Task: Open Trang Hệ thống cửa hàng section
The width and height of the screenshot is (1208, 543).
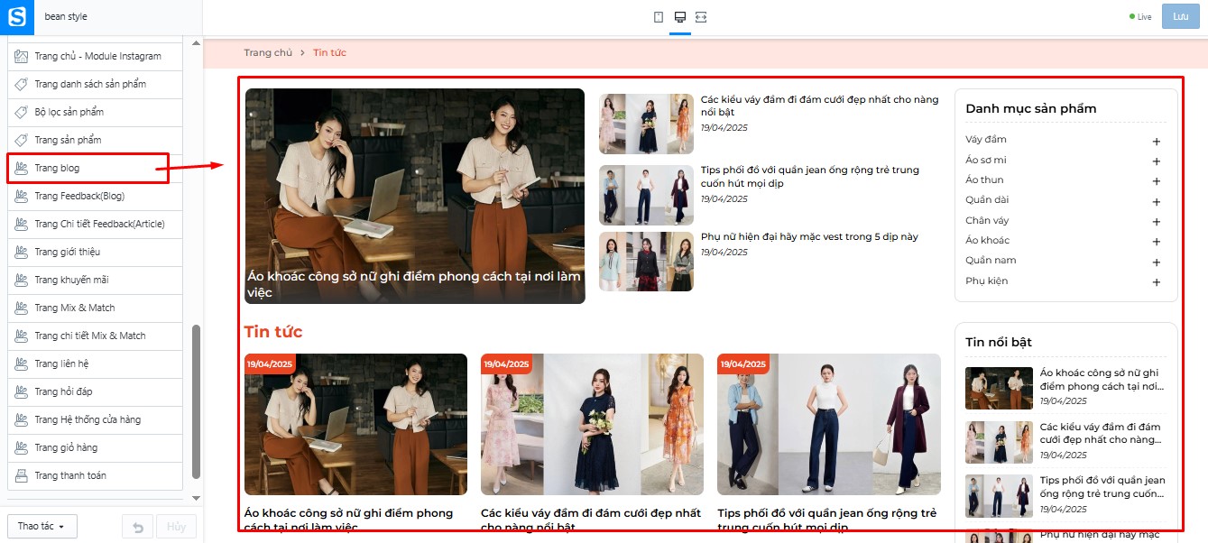Action: tap(95, 419)
